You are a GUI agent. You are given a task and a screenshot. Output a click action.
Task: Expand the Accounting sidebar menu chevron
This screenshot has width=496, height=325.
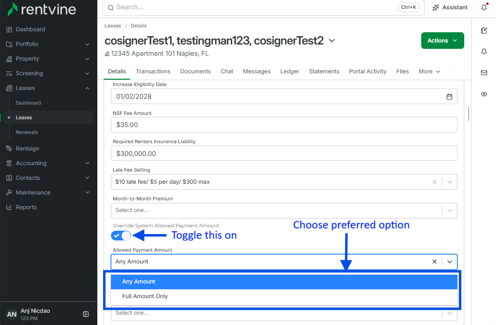[x=87, y=163]
